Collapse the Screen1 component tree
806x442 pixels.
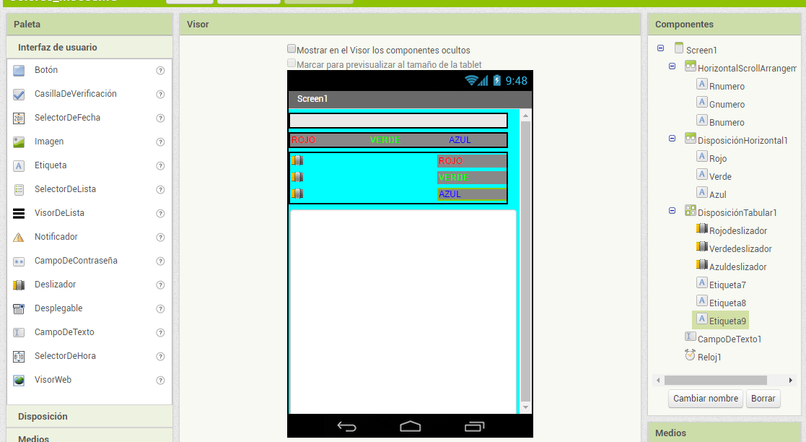660,48
